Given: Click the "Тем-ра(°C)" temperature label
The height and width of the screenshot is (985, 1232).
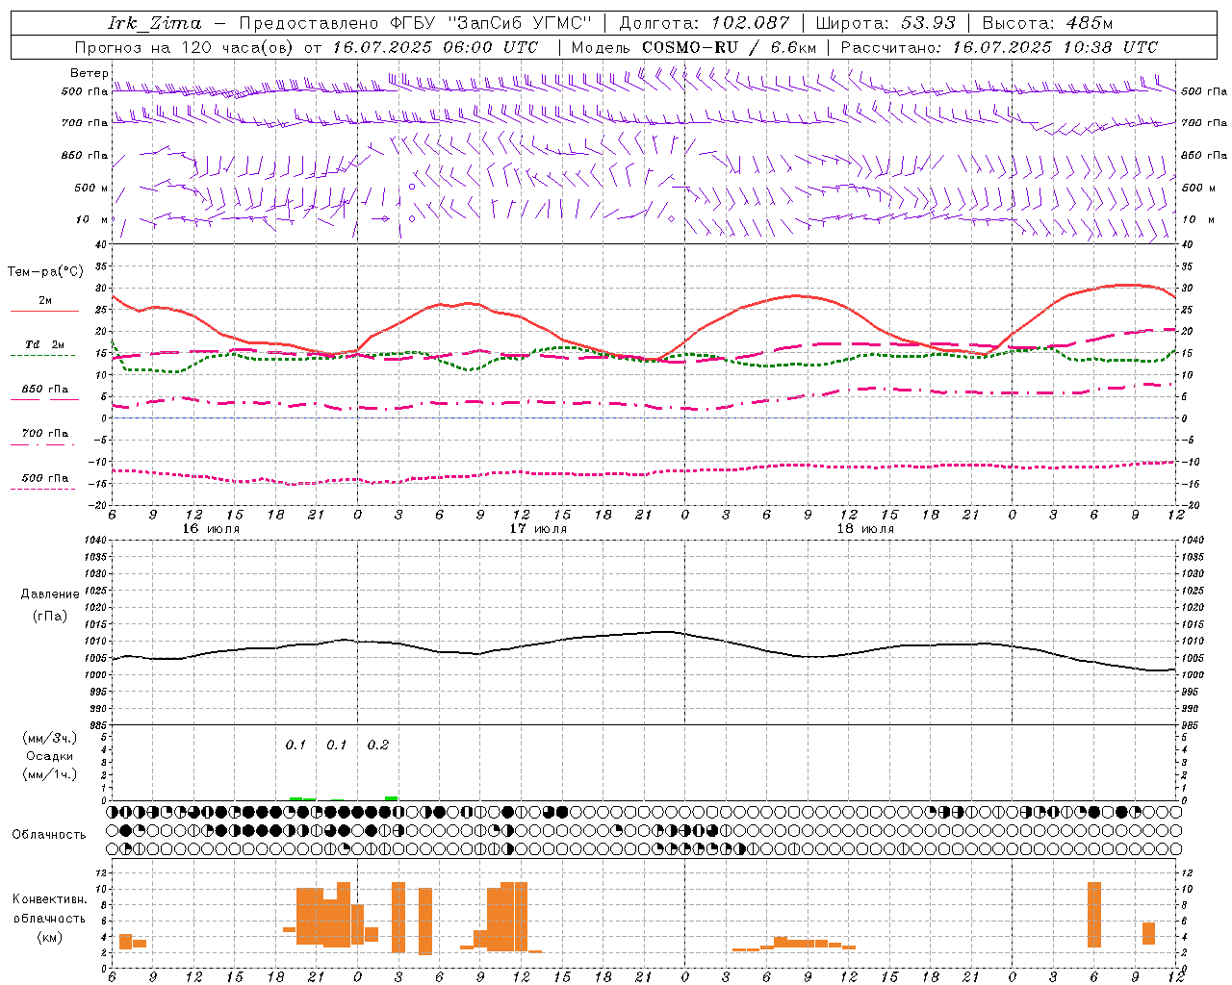Looking at the screenshot, I should click(x=44, y=272).
